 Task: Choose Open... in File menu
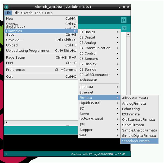[x=41, y=24]
